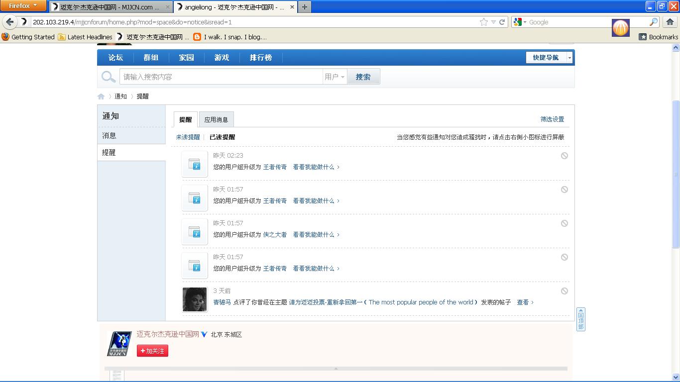This screenshot has width=680, height=382.
Task: Click the magnifier icon beside the search box
Action: point(108,77)
